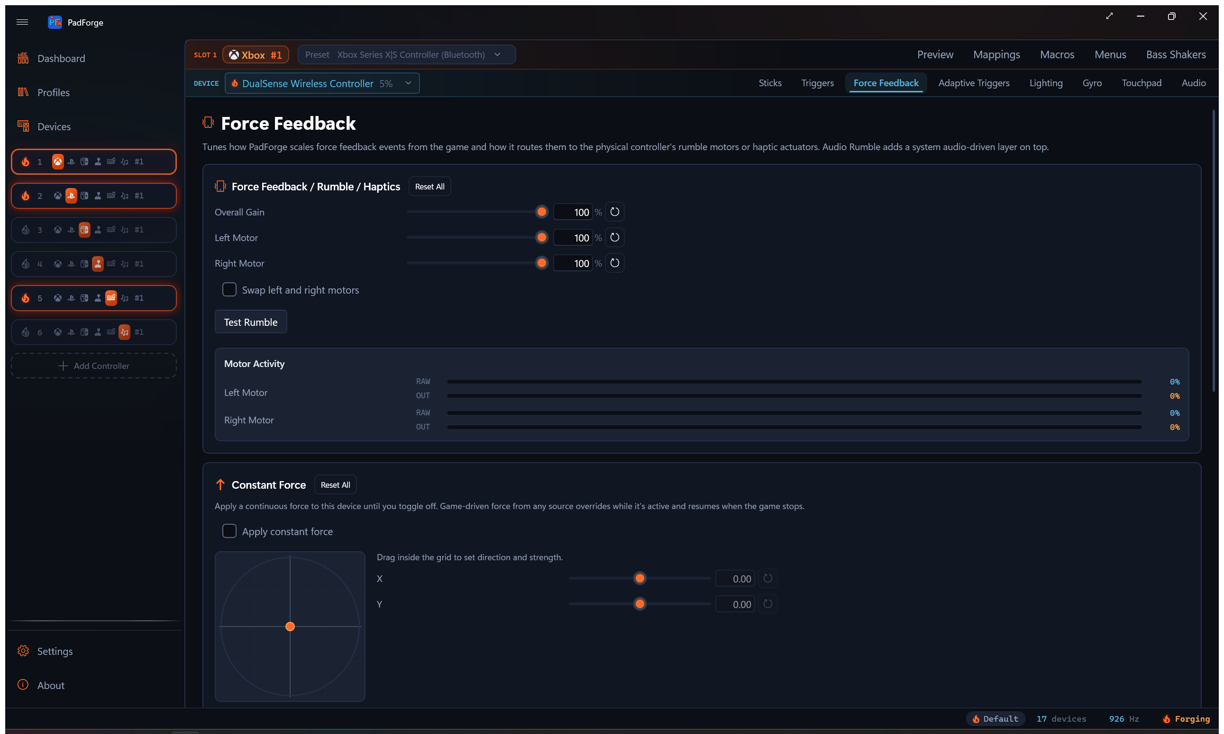The image size is (1224, 734).
Task: Click highlighted PlayStation icon in slot 2
Action: point(71,196)
